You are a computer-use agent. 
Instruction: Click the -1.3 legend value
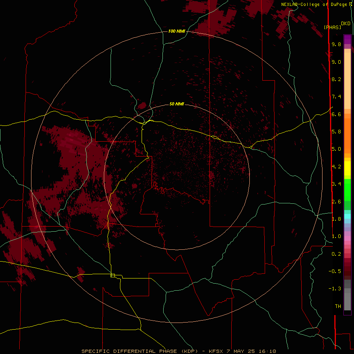click(335, 289)
